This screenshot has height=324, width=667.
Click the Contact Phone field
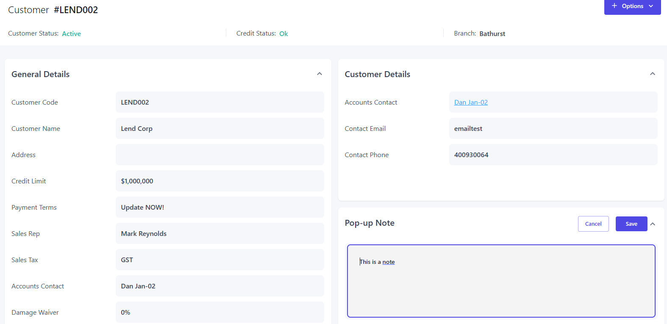[x=553, y=155]
